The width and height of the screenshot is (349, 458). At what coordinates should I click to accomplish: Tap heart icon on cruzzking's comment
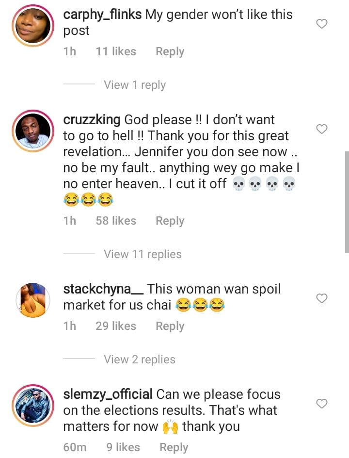pos(322,129)
